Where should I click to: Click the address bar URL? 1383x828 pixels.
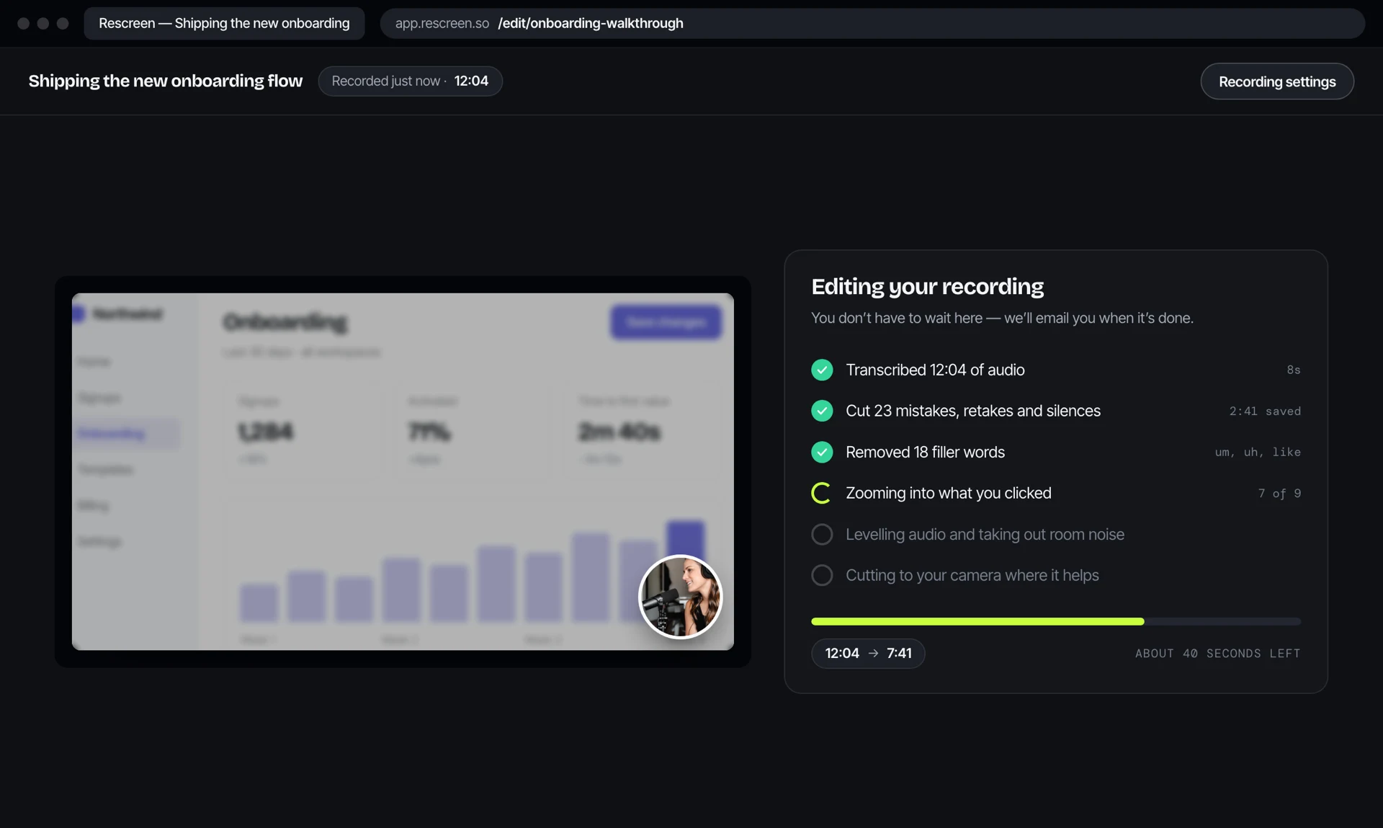coord(872,23)
